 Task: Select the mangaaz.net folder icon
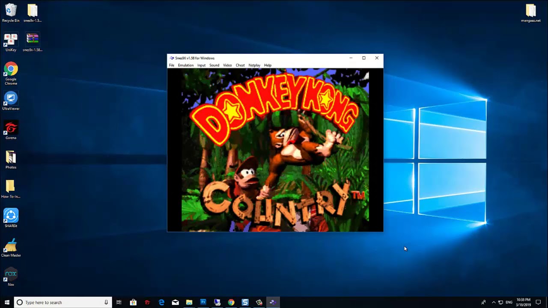click(x=531, y=13)
